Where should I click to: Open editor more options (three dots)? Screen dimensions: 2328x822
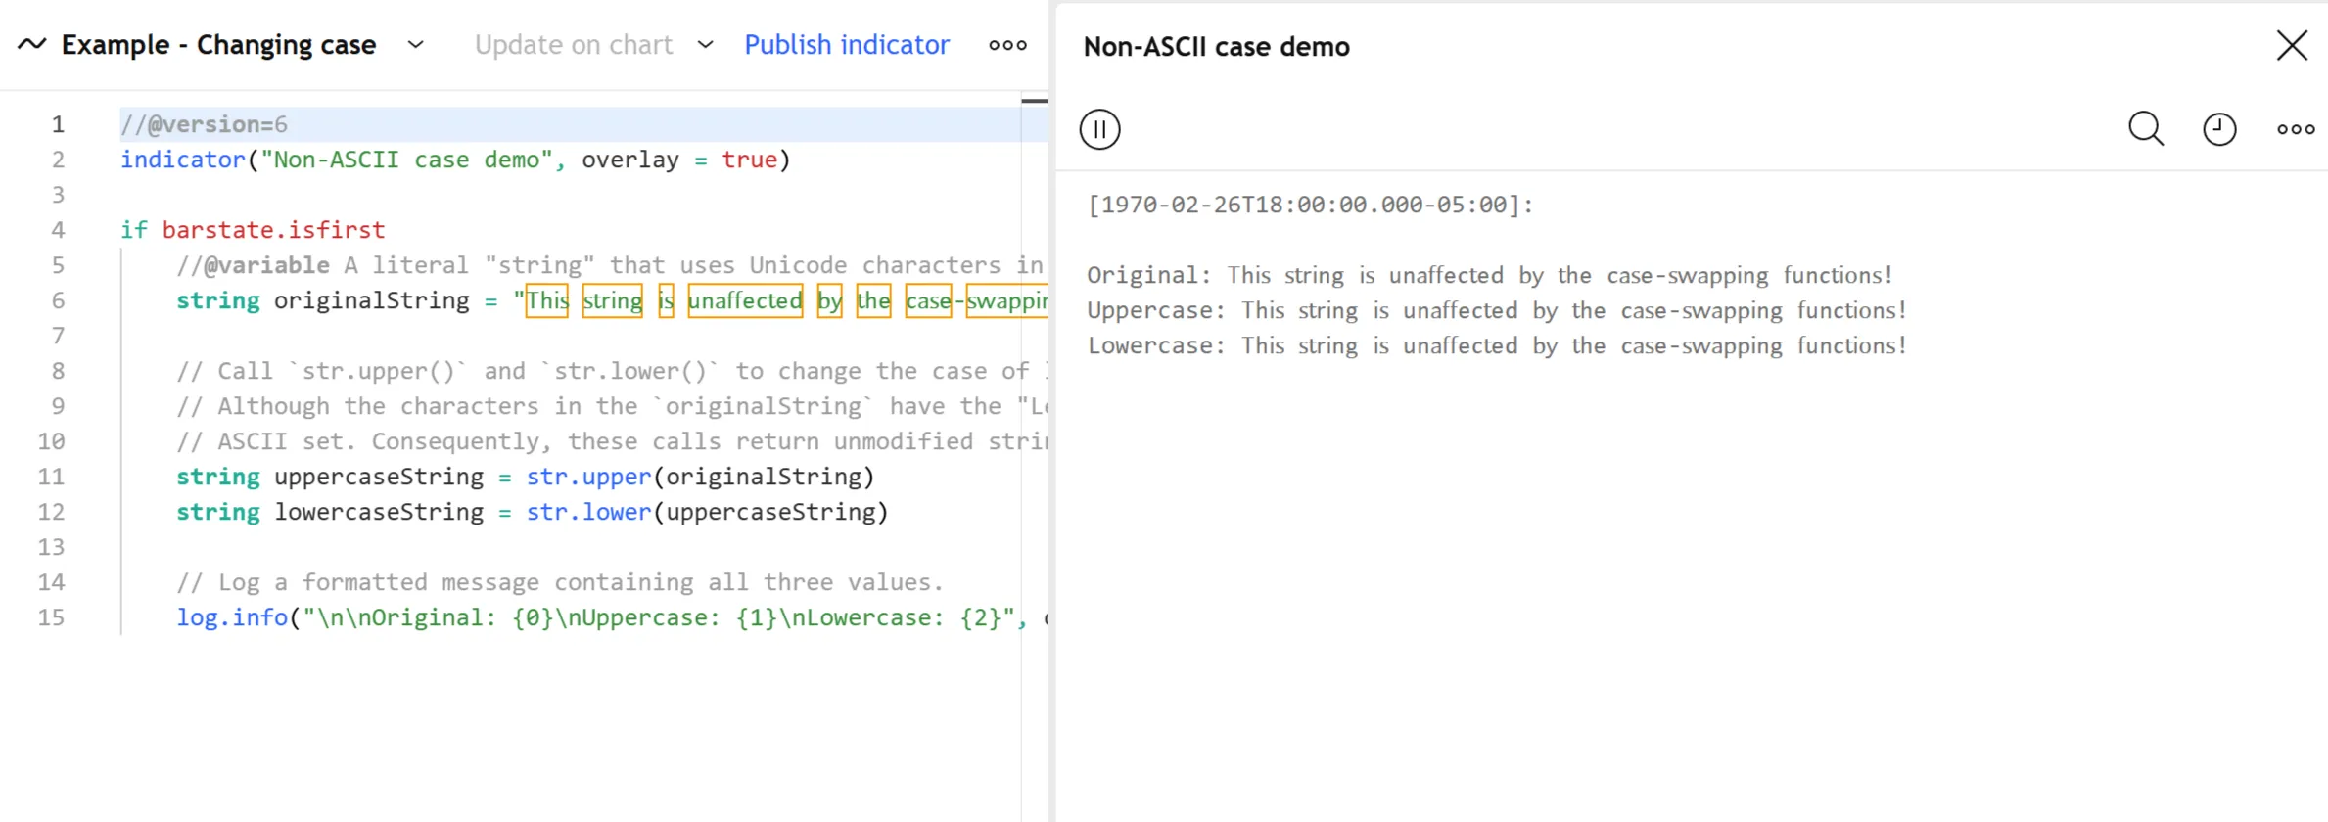[x=1007, y=45]
